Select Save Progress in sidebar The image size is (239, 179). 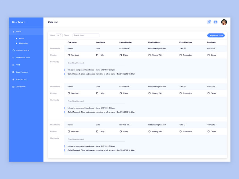click(22, 72)
